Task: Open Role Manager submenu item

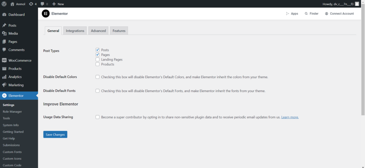Action: coord(12,112)
